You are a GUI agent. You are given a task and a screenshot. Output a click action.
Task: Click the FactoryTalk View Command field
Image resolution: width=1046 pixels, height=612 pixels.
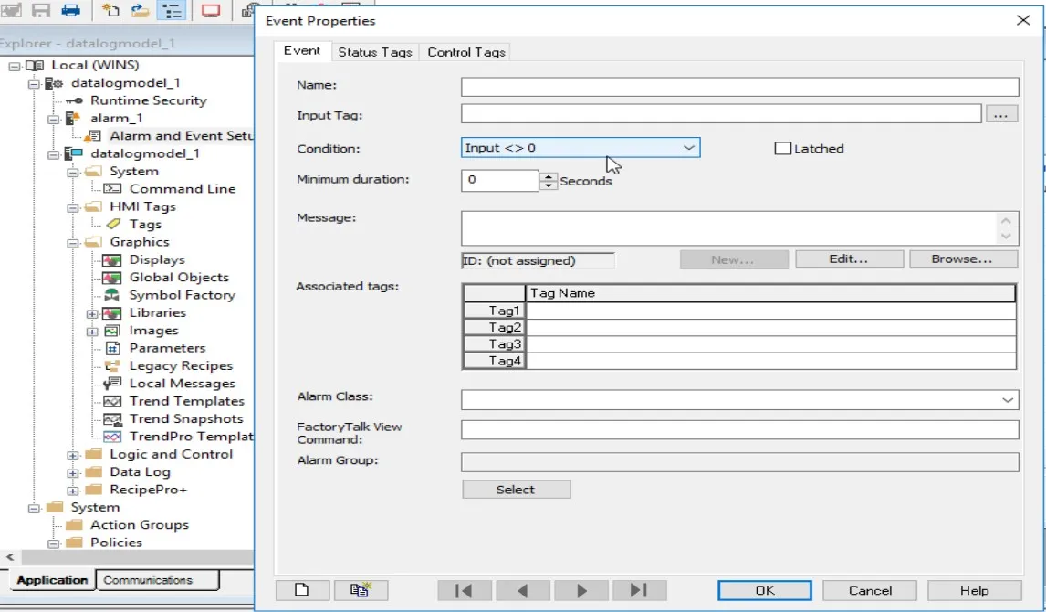pyautogui.click(x=740, y=430)
